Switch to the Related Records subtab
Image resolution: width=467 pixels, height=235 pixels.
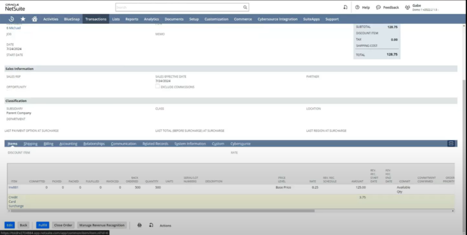(155, 144)
